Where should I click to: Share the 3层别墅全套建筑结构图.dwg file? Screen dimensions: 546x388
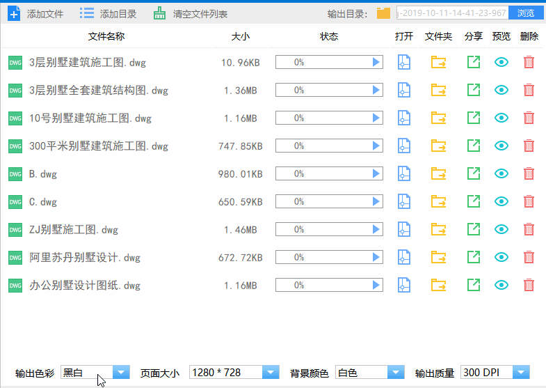click(x=474, y=91)
